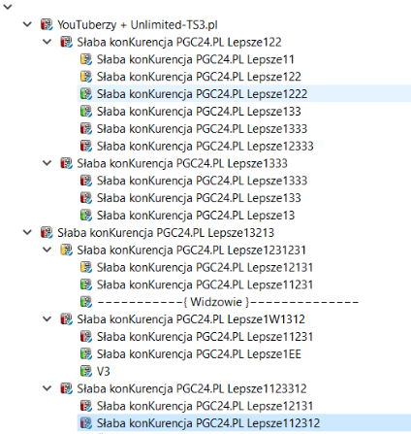Select the 'V3' channel name
411x434 pixels.
pyautogui.click(x=104, y=371)
